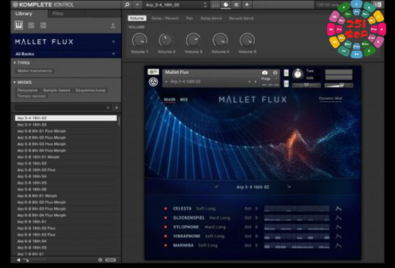395x268 pixels.
Task: Click the Xylophone envelope shape icon
Action: (x=338, y=227)
